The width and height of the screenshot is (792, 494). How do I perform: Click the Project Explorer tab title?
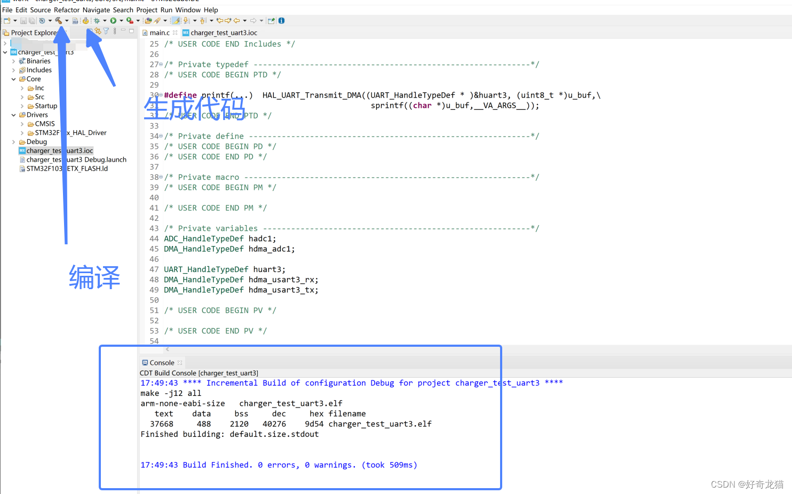(34, 33)
